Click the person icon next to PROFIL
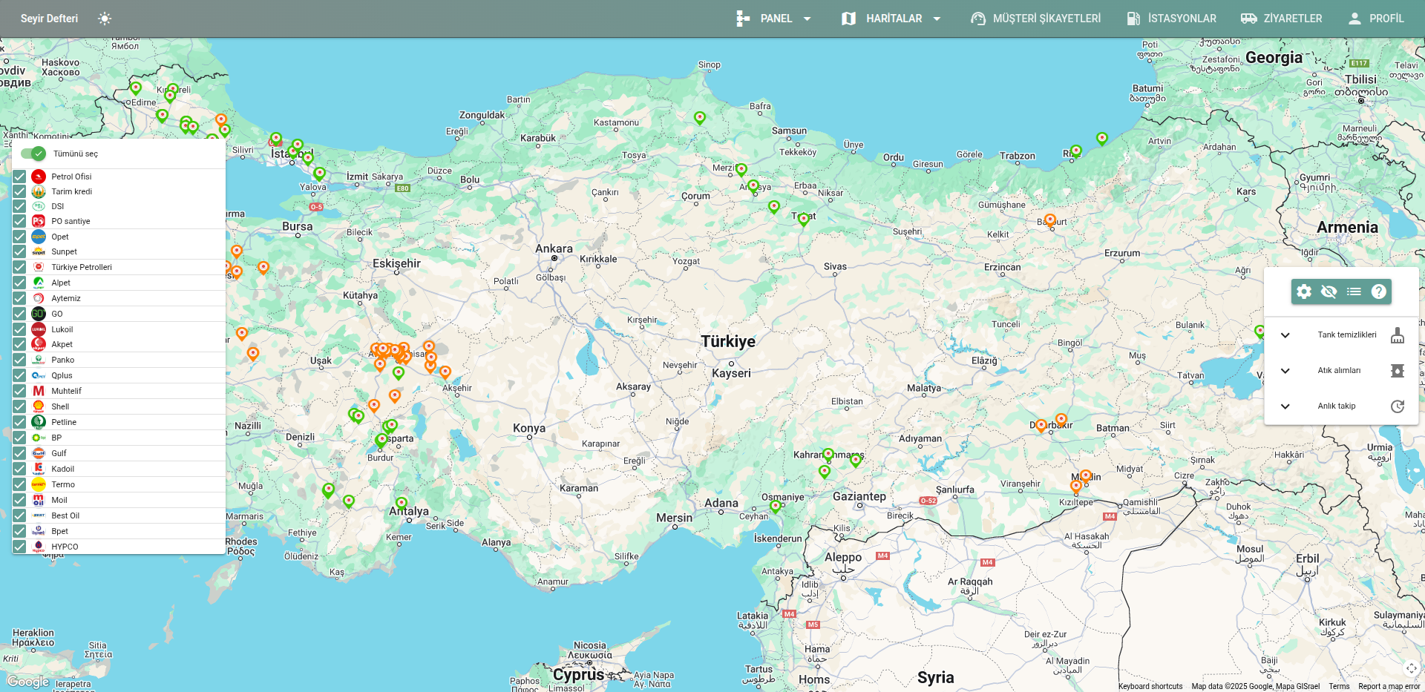Image resolution: width=1425 pixels, height=692 pixels. click(1353, 19)
